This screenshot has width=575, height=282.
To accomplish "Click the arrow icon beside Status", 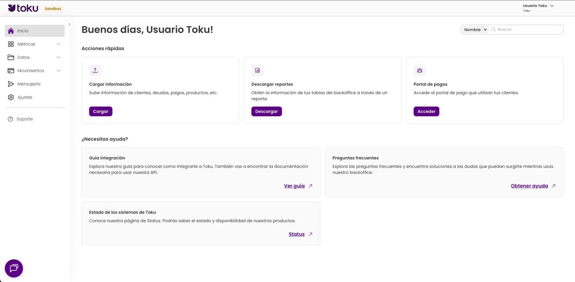I will 310,234.
